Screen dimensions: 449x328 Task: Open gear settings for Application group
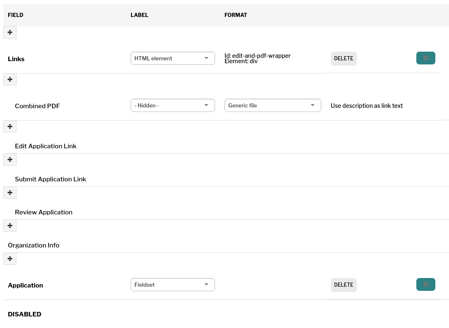click(425, 285)
